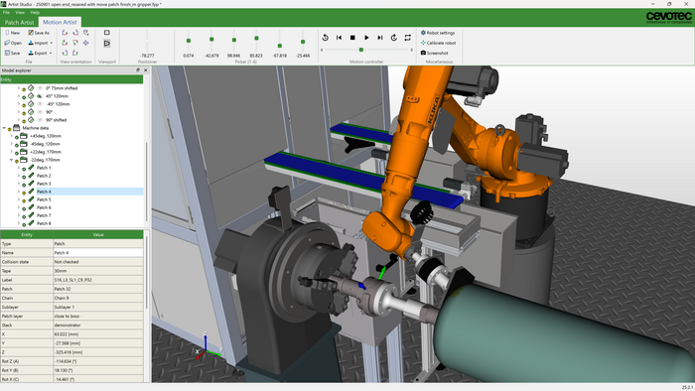
Task: Click the Robot settings gear icon
Action: click(x=423, y=33)
